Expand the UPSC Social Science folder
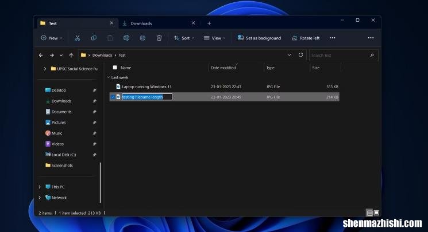The width and height of the screenshot is (428, 232). (45, 69)
